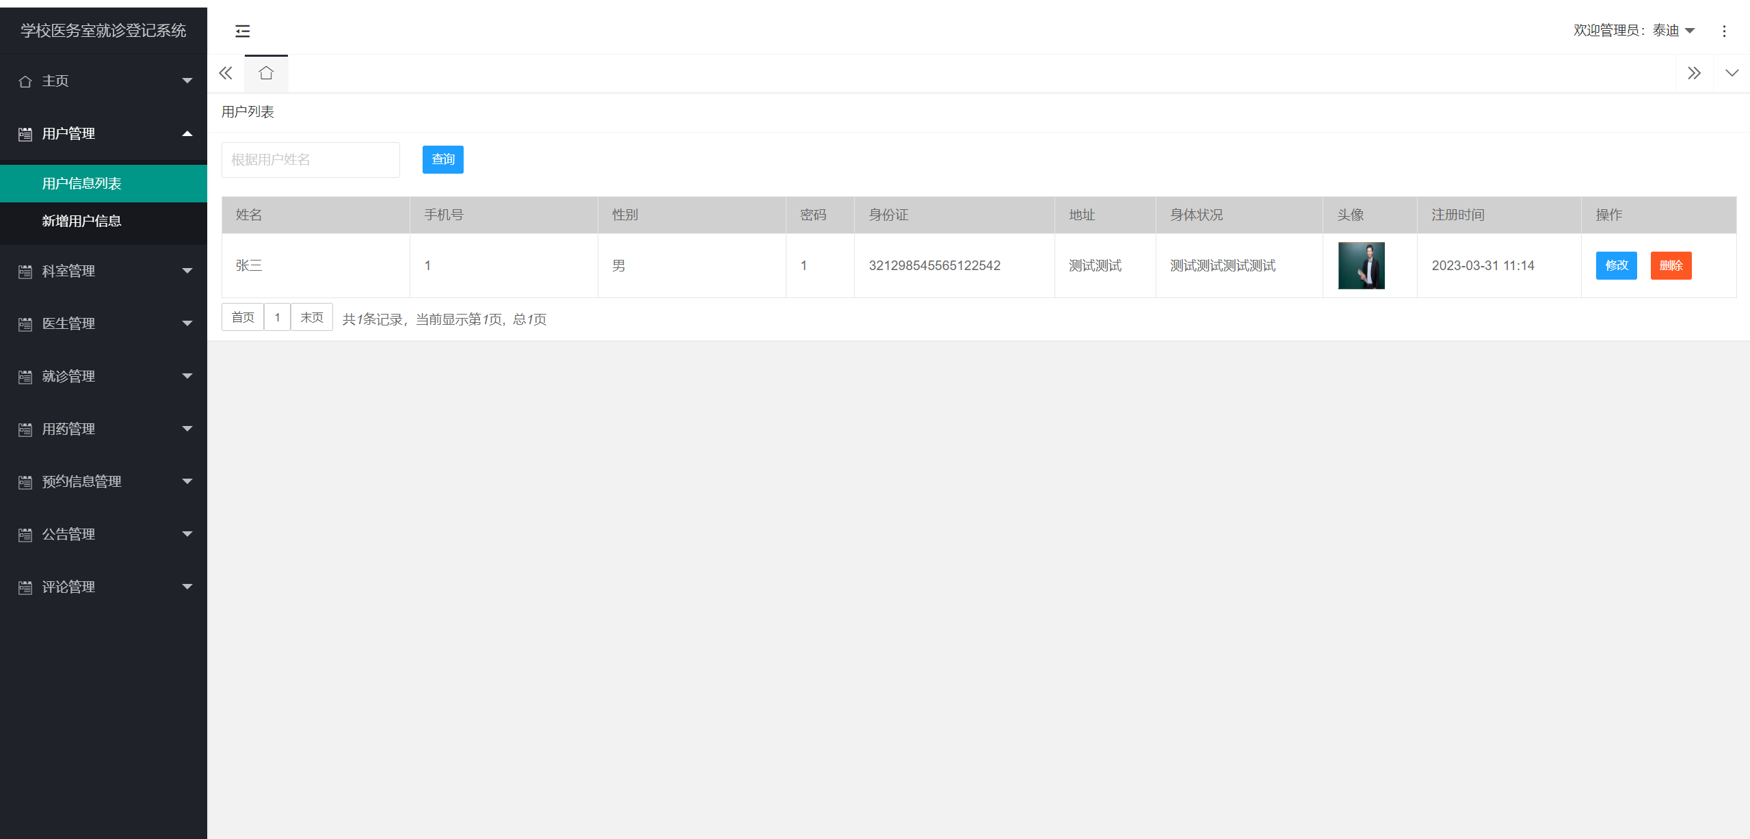Screen dimensions: 1750x839
Task: Click the red 删除 button
Action: [x=1671, y=265]
